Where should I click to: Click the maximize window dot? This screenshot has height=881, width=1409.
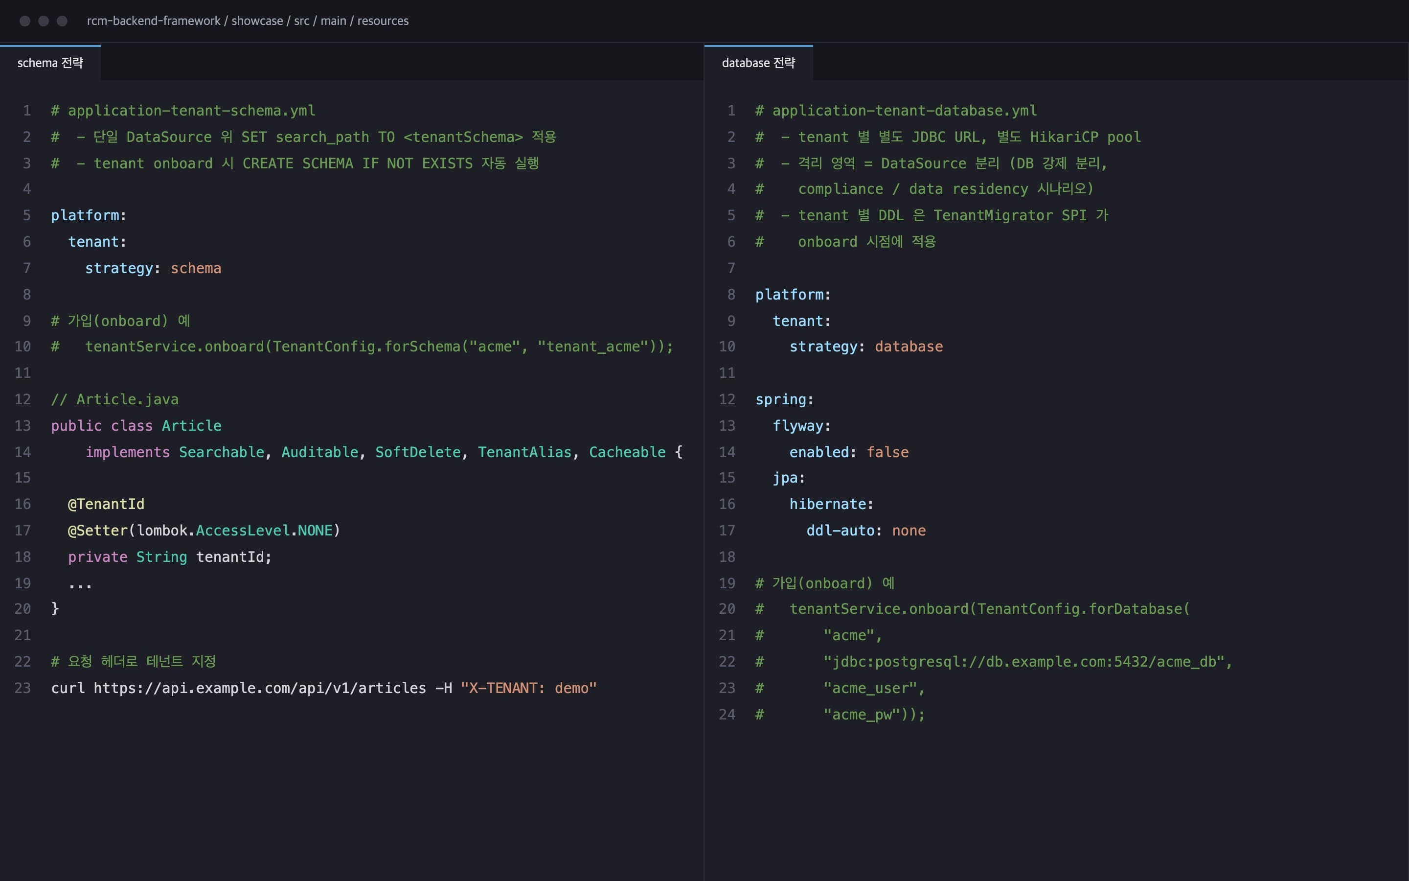tap(62, 21)
